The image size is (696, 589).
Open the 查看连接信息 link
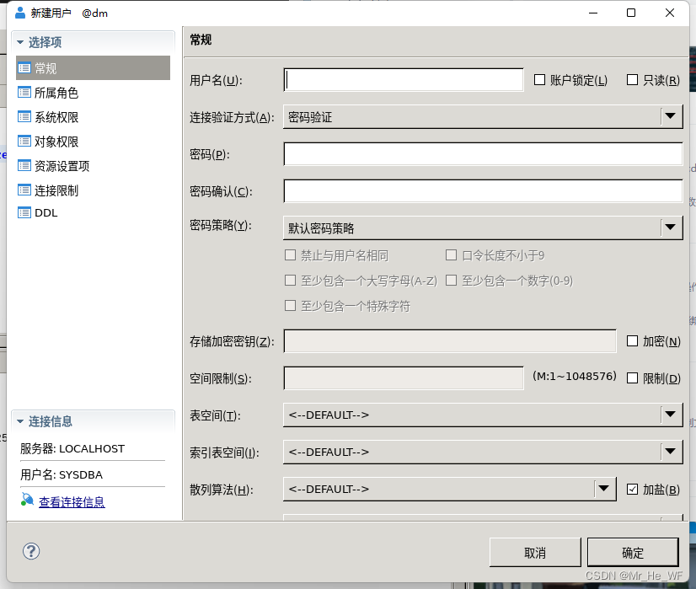pos(72,502)
